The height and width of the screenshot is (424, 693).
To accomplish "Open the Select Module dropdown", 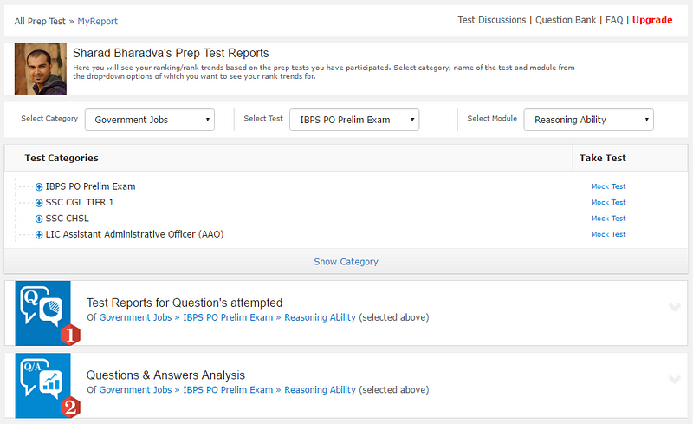I will pos(588,120).
